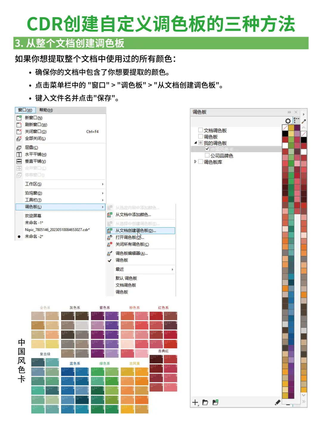Open the Edit Palette pencil icon
The width and height of the screenshot is (322, 429).
pyautogui.click(x=277, y=402)
